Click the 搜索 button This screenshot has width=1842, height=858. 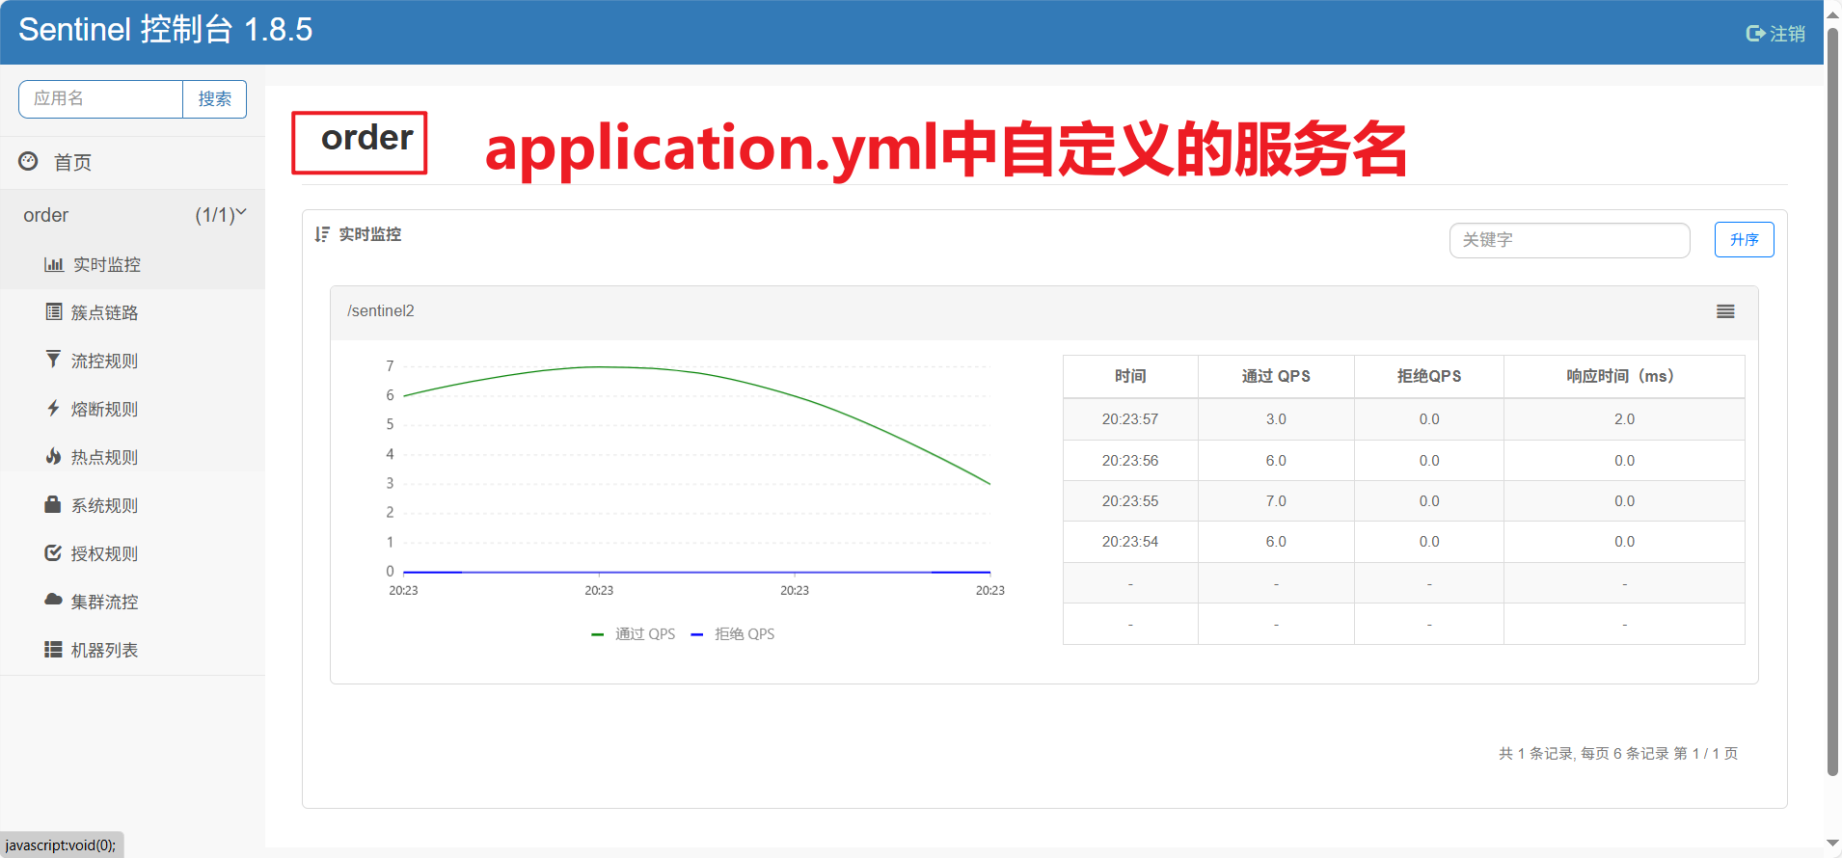pos(214,99)
